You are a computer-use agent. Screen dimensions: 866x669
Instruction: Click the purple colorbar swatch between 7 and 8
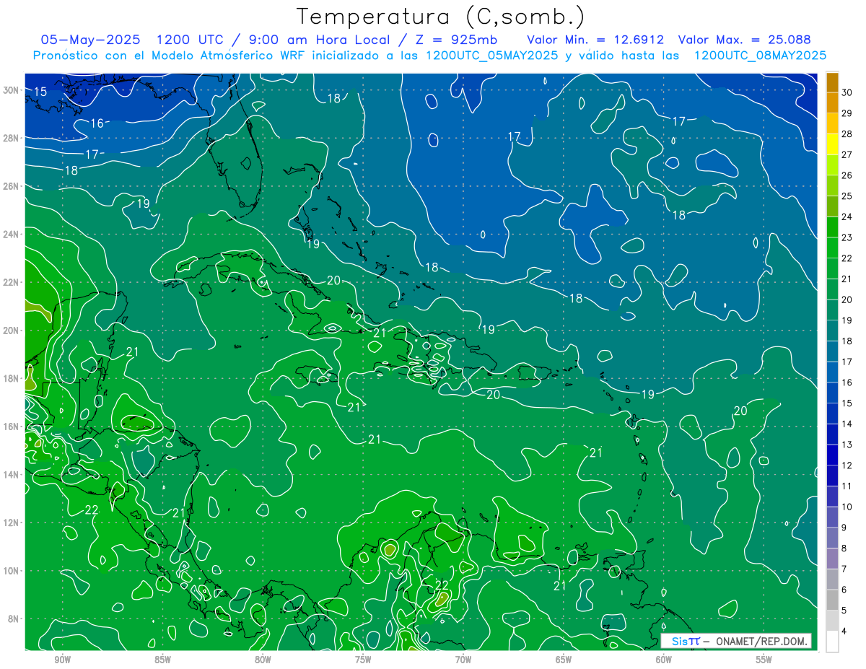coord(832,559)
